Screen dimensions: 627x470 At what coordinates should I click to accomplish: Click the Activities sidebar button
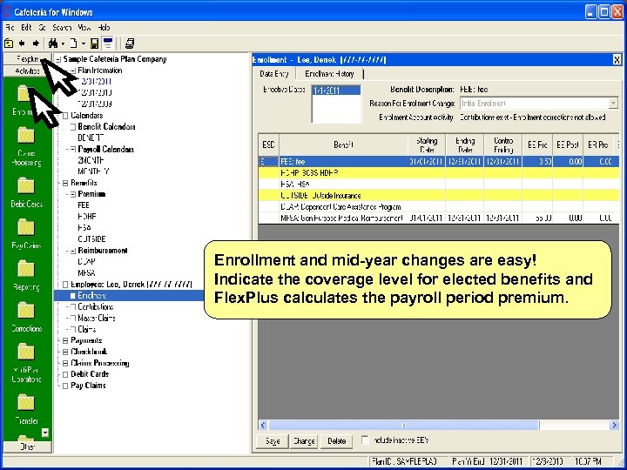click(x=27, y=71)
